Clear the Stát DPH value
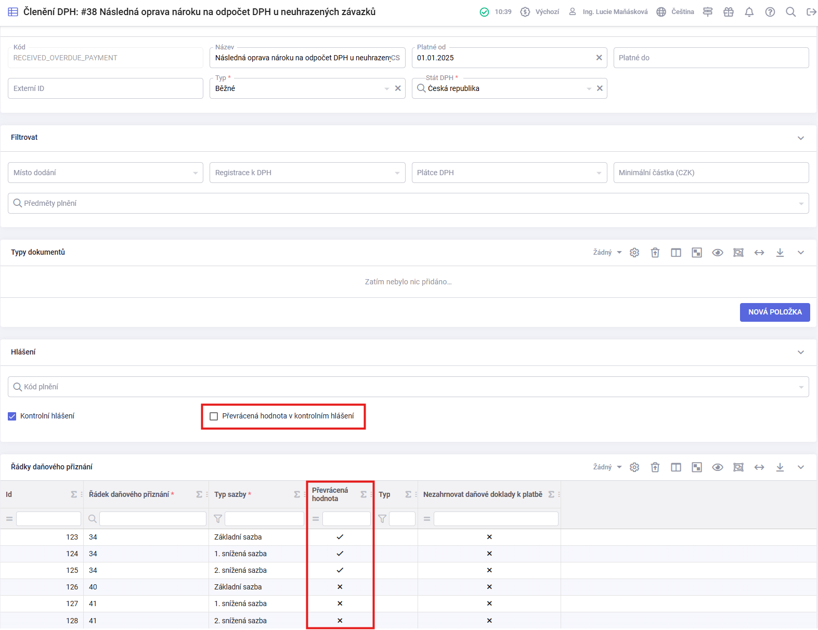Viewport: 818px width, 630px height. [600, 88]
